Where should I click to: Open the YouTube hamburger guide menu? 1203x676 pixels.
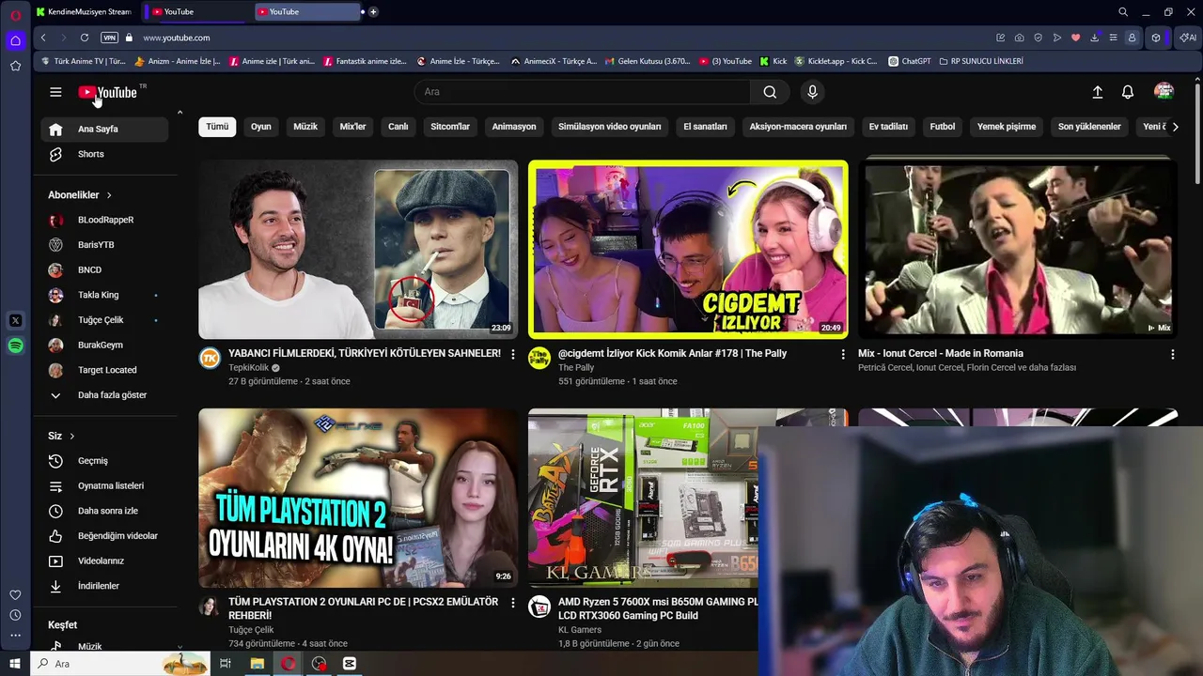click(x=55, y=92)
